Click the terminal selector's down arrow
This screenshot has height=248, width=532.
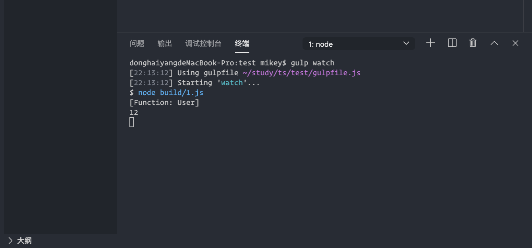point(406,43)
